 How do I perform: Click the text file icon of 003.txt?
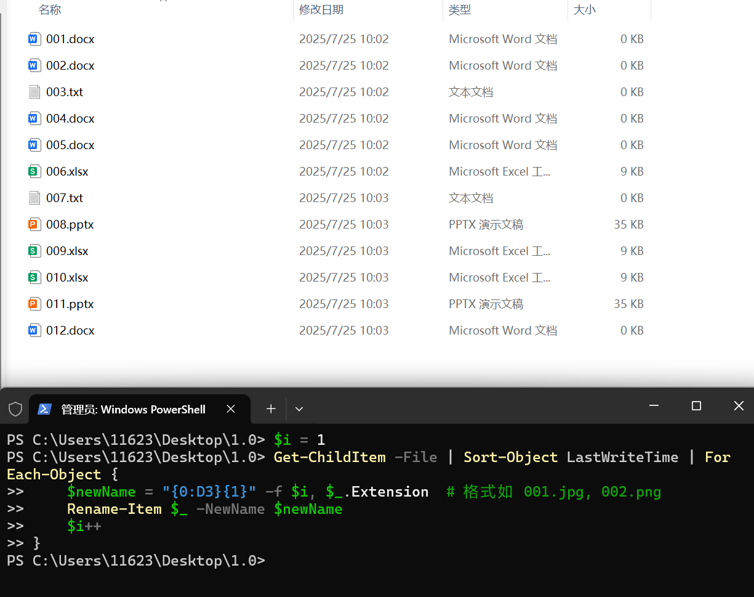coord(34,92)
